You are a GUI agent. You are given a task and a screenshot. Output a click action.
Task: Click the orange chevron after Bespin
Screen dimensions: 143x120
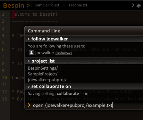(x=28, y=5)
